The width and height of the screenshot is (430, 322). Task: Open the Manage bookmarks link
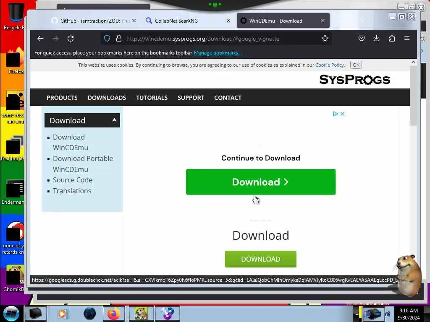218,53
